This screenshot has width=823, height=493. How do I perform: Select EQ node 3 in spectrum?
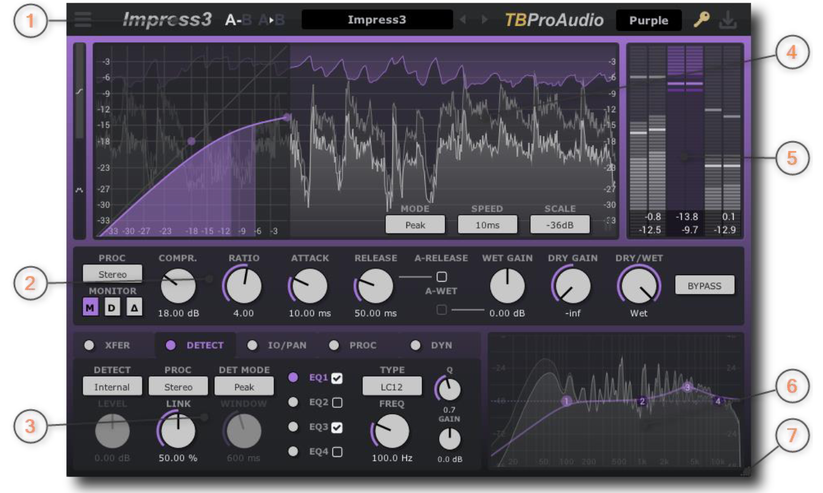point(687,387)
